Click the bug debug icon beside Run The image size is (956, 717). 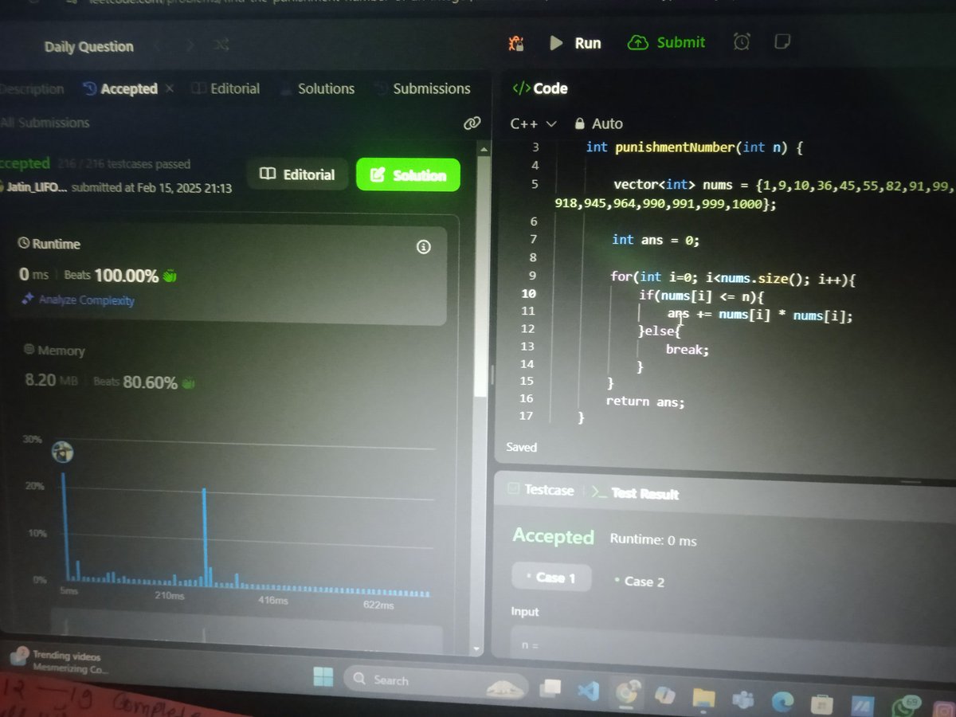point(516,44)
